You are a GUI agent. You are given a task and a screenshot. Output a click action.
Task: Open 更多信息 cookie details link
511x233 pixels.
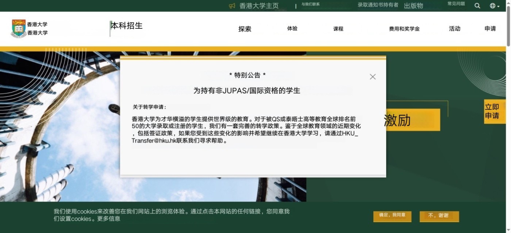(109, 219)
